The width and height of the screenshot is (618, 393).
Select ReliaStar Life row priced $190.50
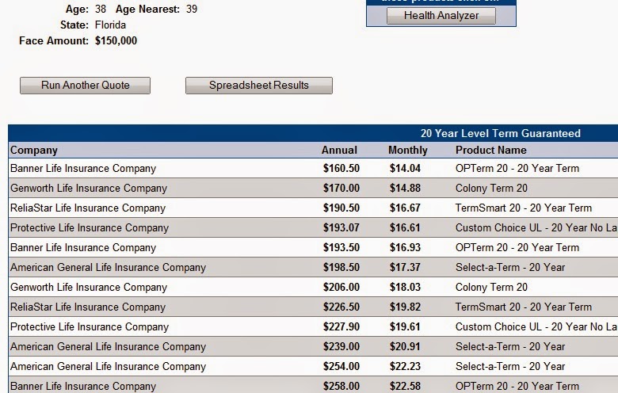click(x=313, y=208)
